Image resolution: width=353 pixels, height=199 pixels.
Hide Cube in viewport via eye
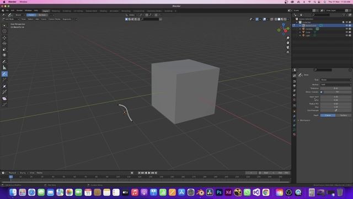coord(347,32)
